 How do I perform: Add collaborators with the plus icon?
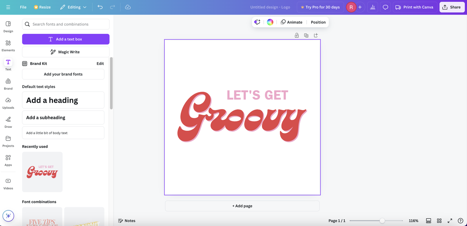pos(360,7)
